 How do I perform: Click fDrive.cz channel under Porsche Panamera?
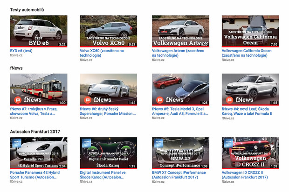click(16, 181)
